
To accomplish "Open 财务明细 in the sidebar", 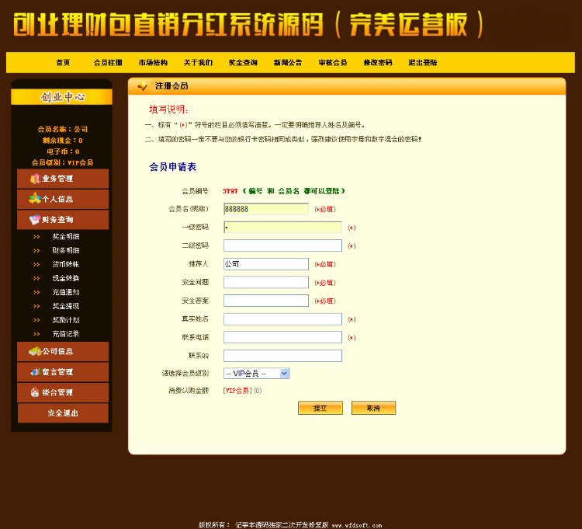I will tap(66, 250).
